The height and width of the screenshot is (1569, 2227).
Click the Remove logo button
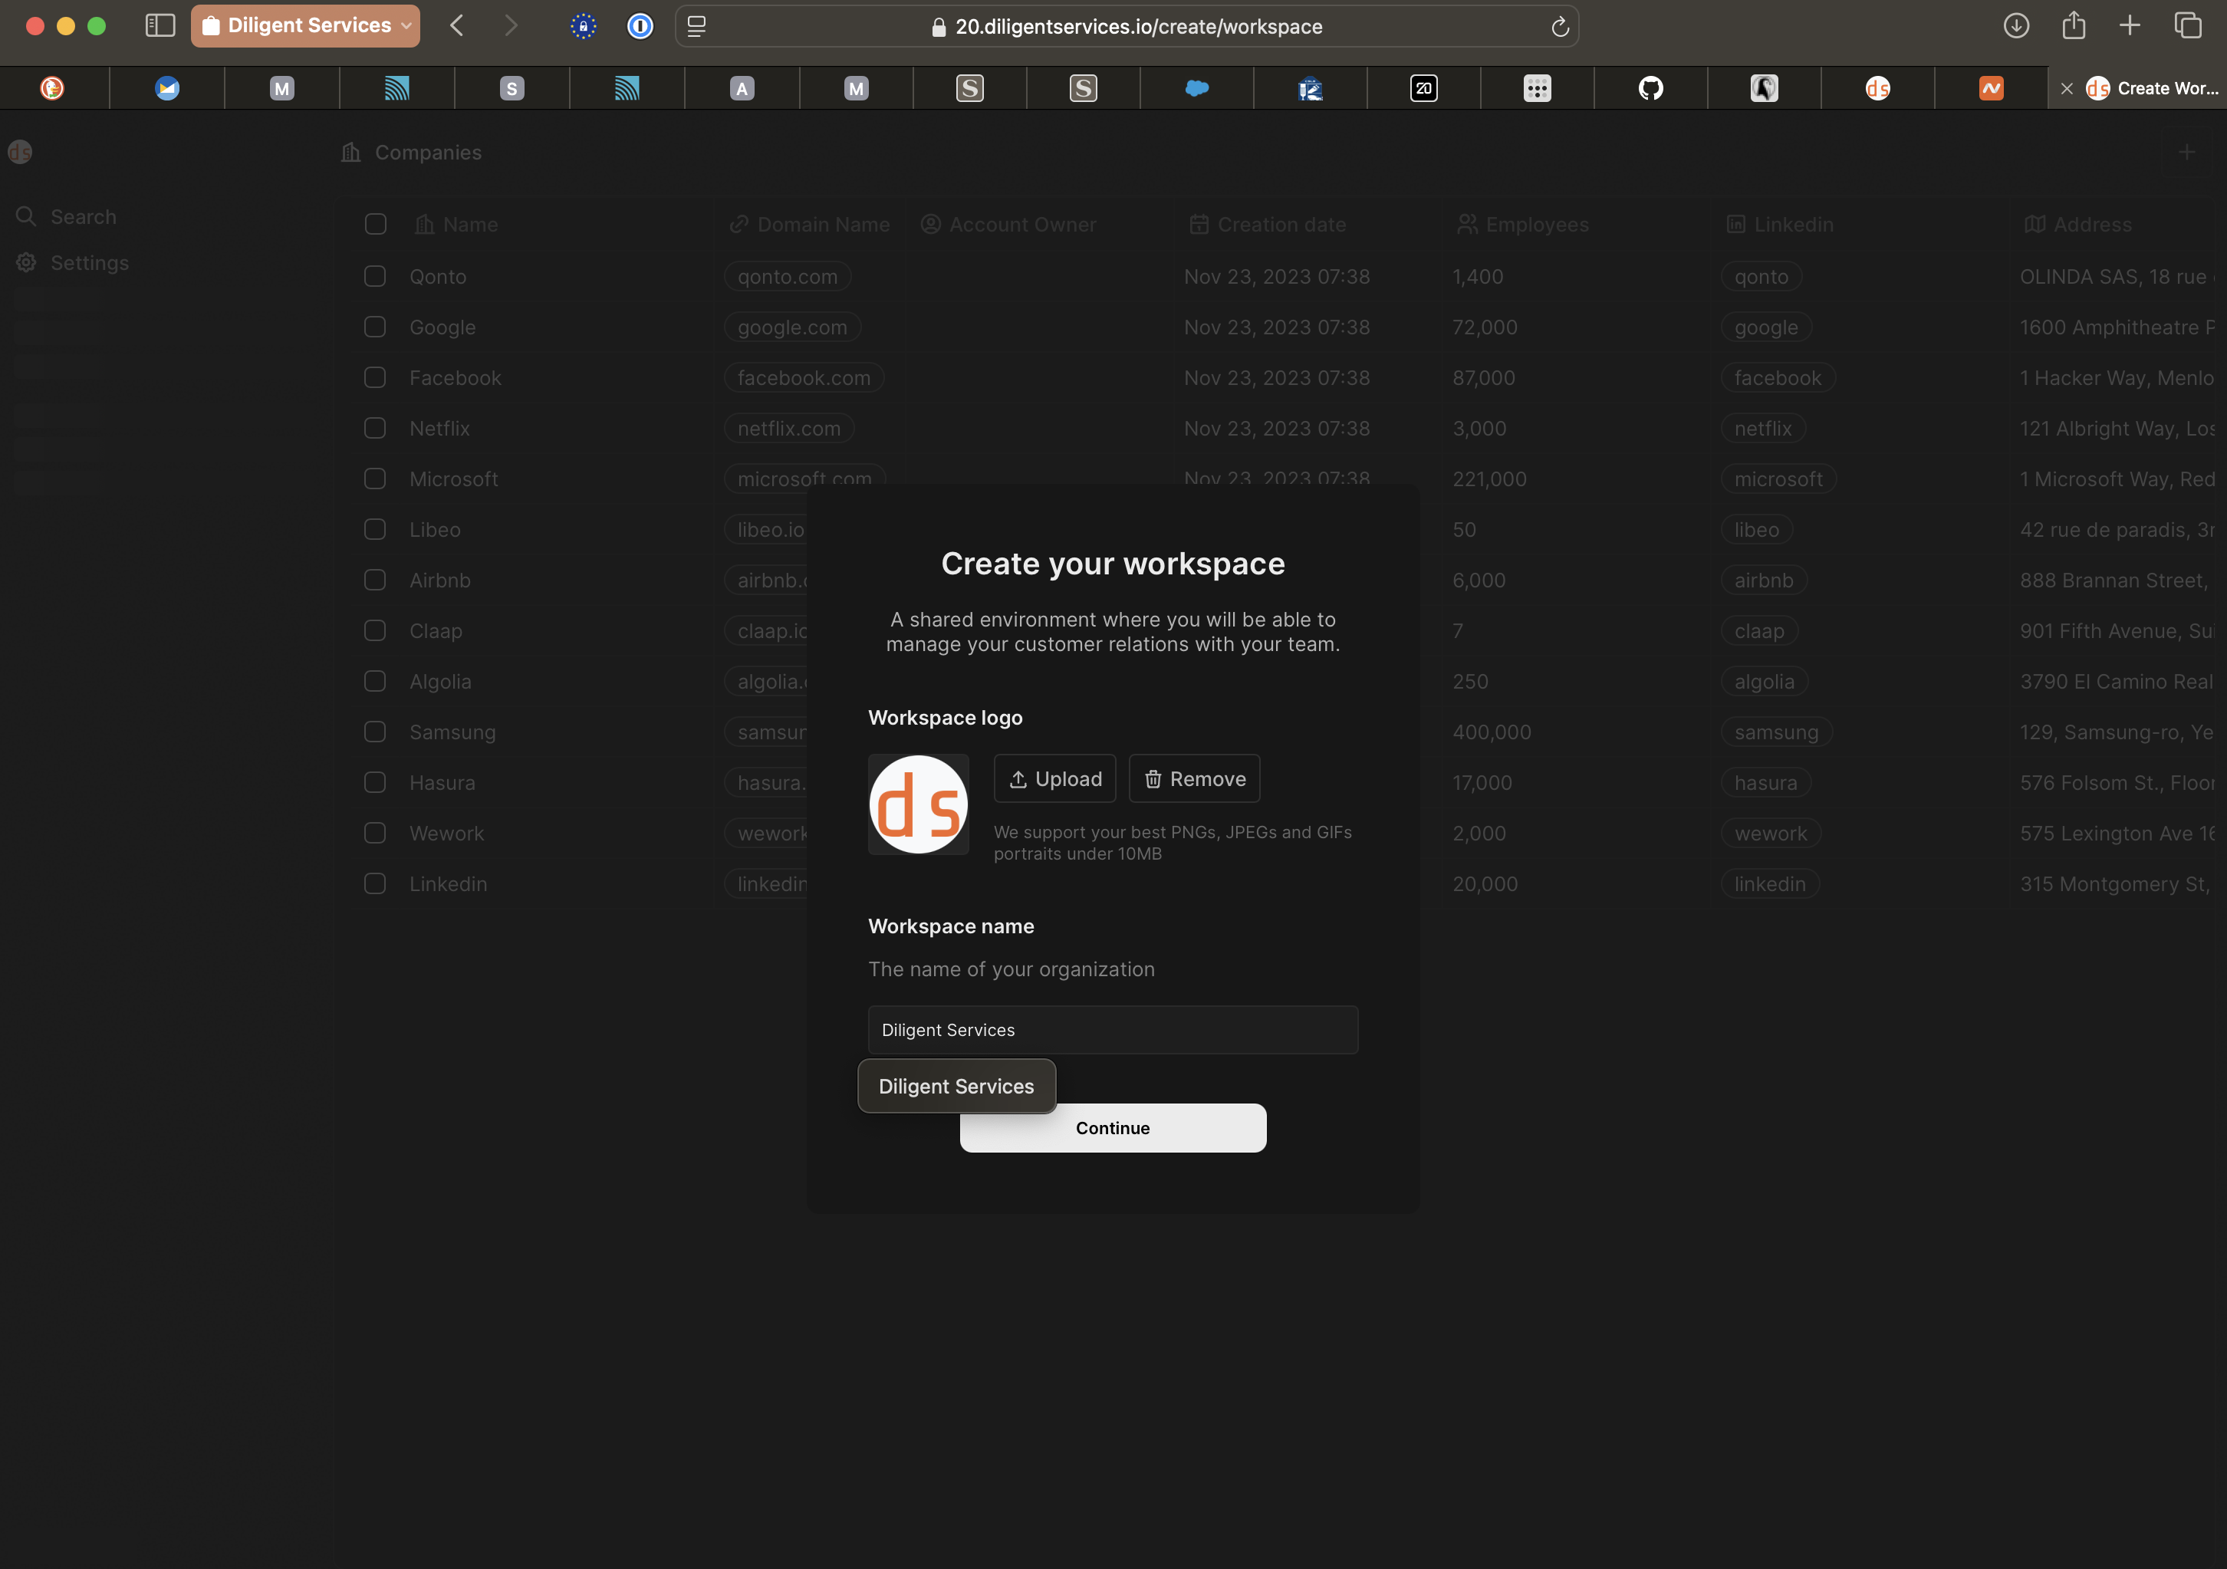coord(1195,778)
